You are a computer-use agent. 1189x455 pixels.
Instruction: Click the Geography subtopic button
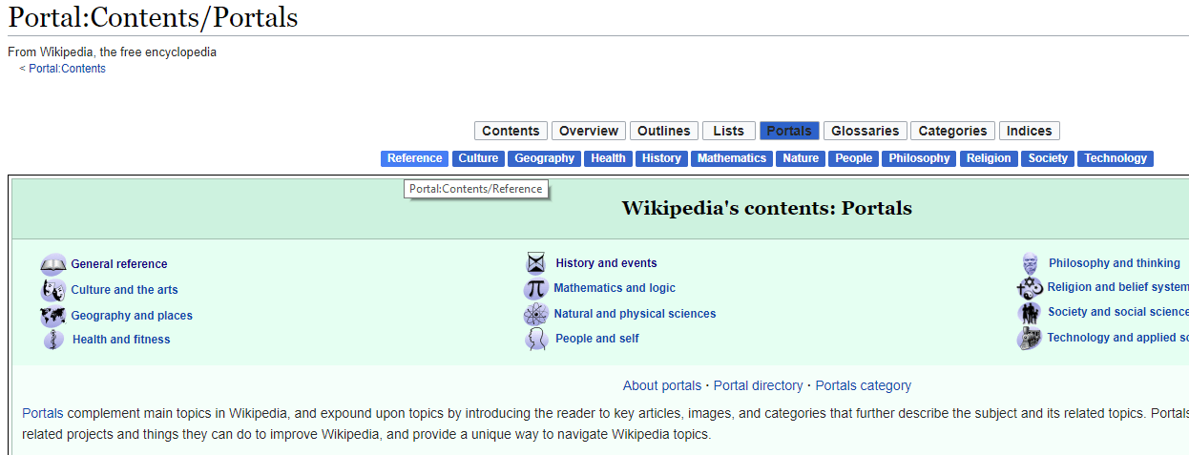545,158
